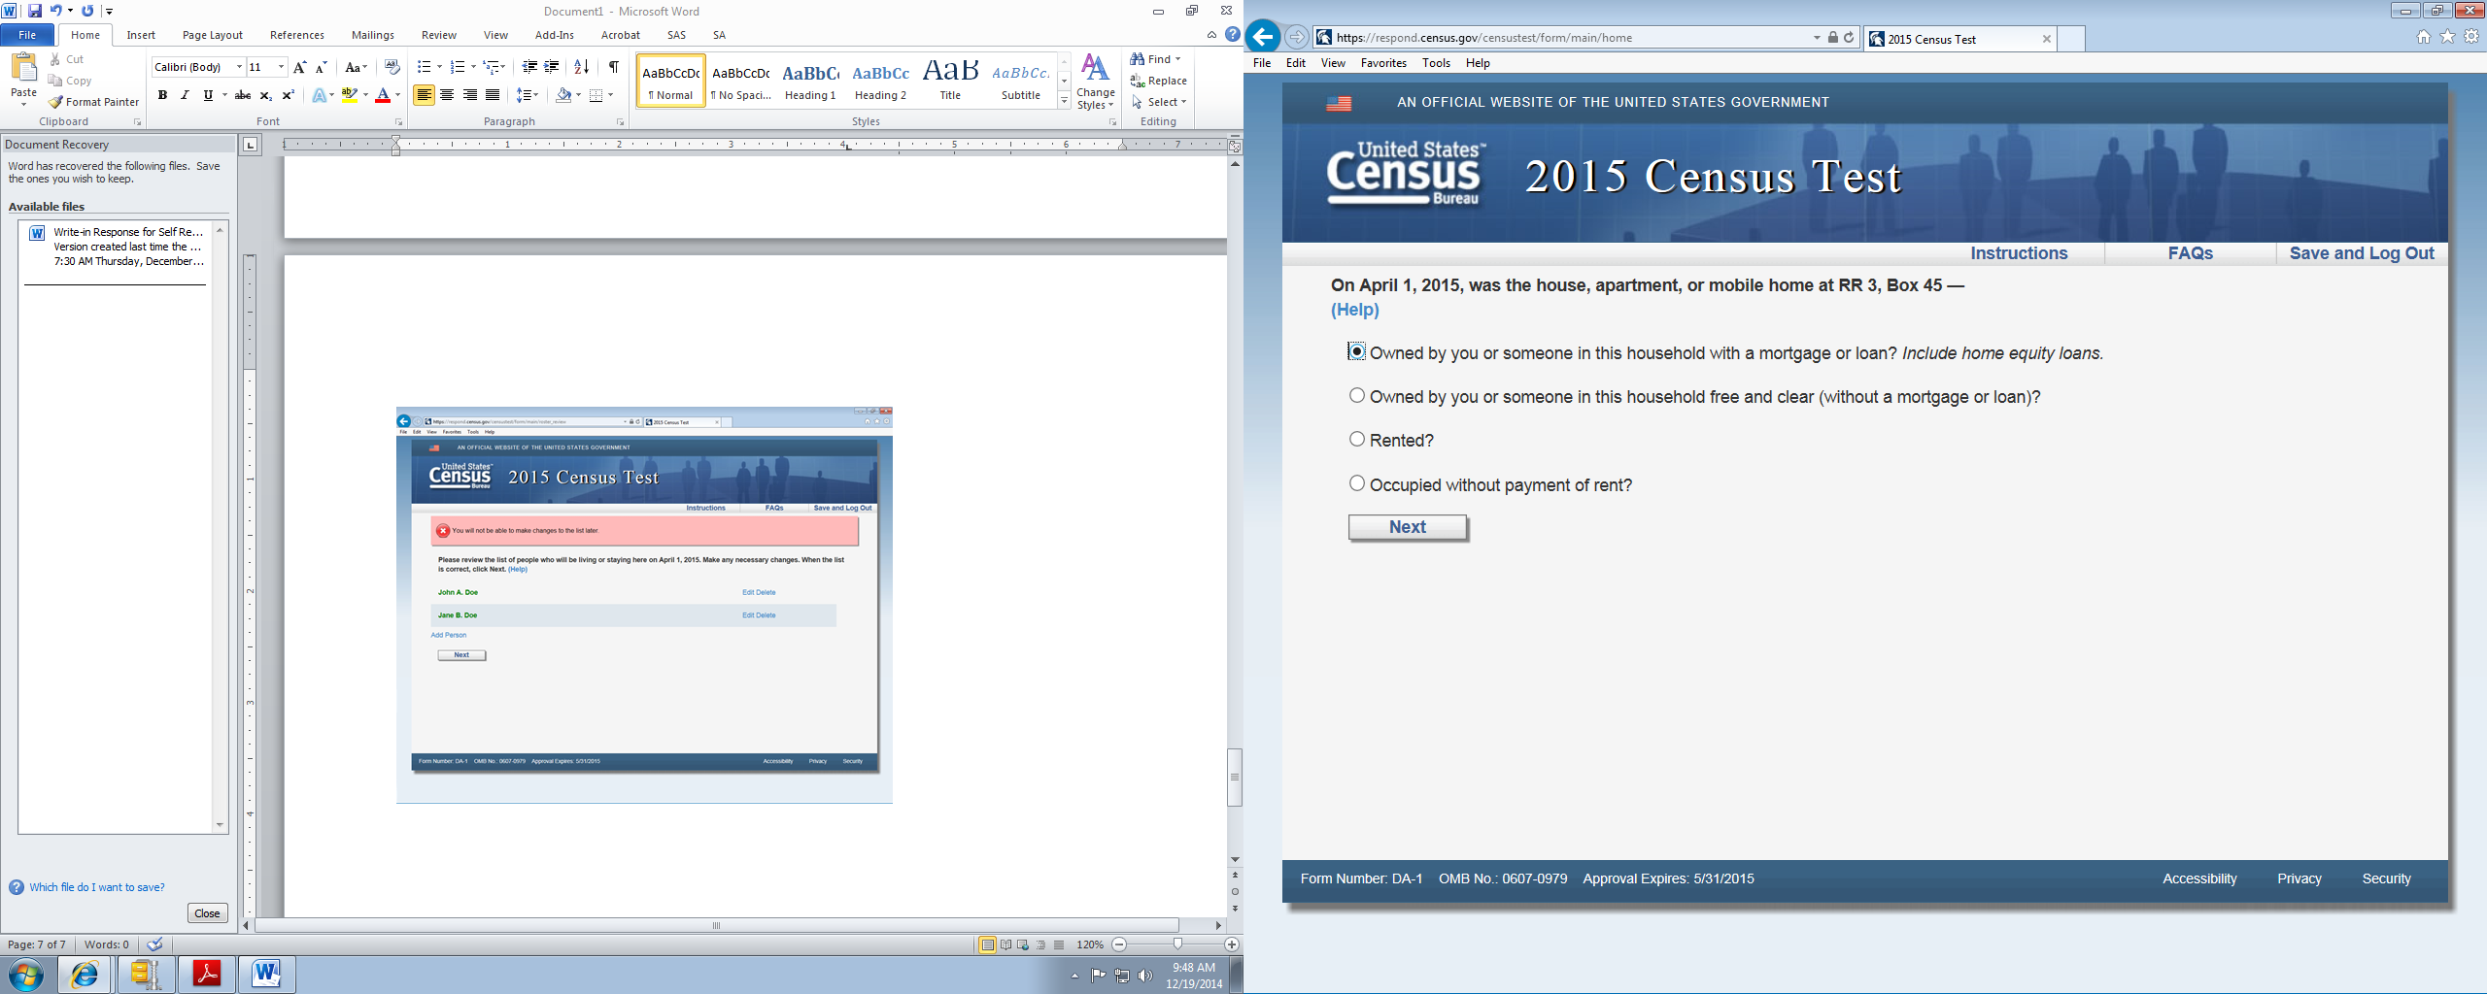Click the Word zoom slider handle
2487x994 pixels.
(1177, 944)
